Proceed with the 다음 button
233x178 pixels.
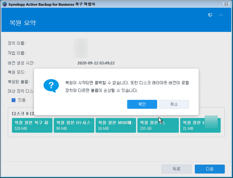210,169
